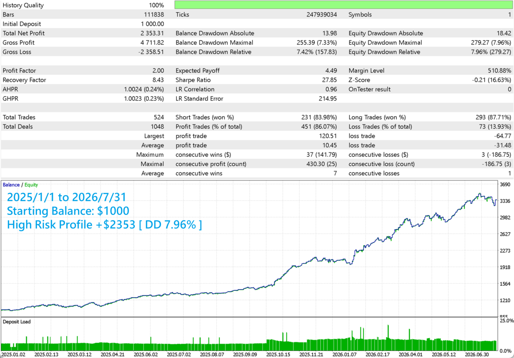Click the LR Standard Error label

point(199,99)
